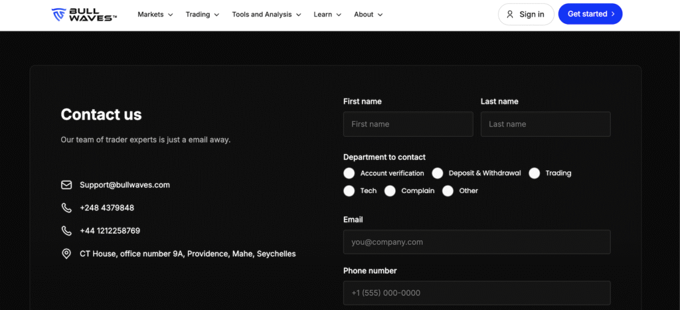The width and height of the screenshot is (680, 310).
Task: Select the Complain radio button
Action: [x=390, y=191]
